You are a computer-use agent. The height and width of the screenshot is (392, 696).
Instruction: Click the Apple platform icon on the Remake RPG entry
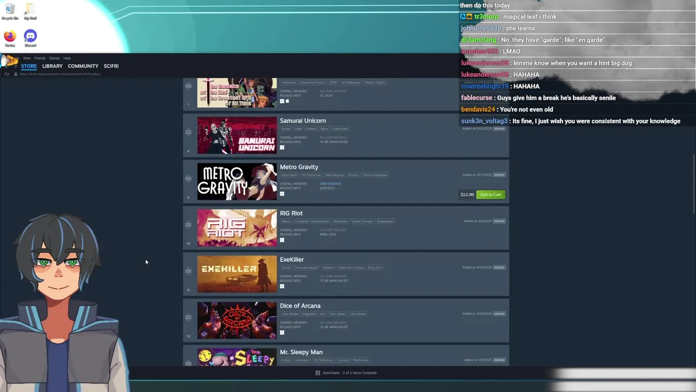(287, 101)
